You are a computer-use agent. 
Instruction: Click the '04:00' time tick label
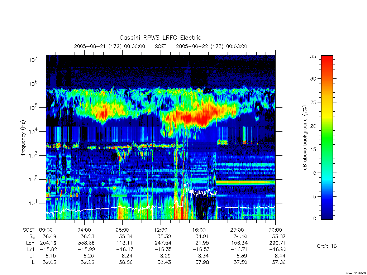84,230
